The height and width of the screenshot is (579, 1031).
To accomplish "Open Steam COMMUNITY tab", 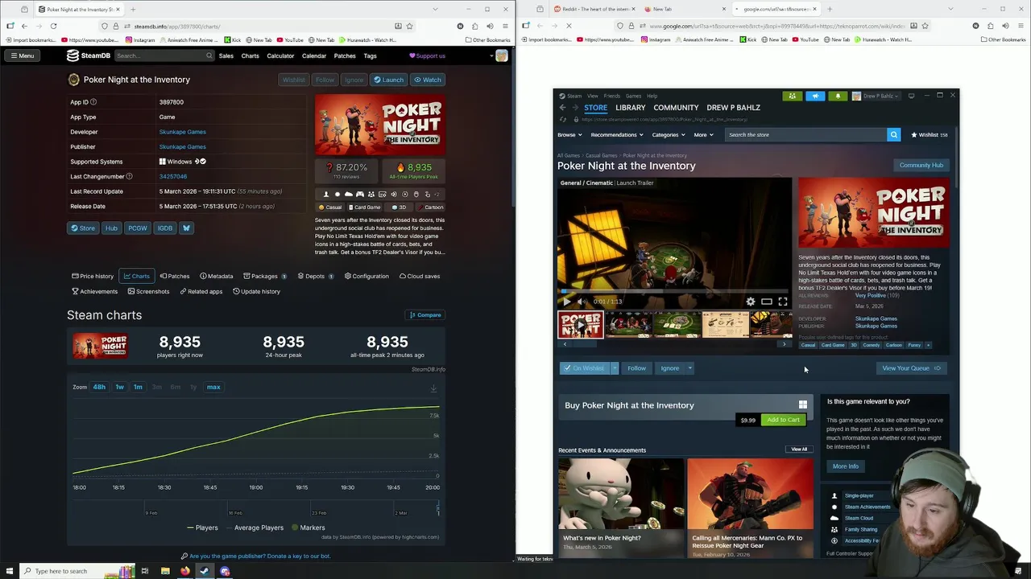I will pos(676,108).
